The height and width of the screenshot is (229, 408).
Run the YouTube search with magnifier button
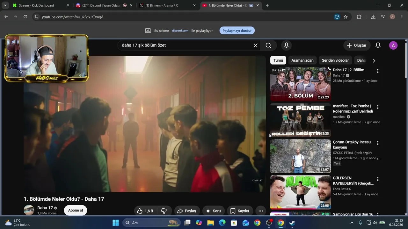pos(268,45)
